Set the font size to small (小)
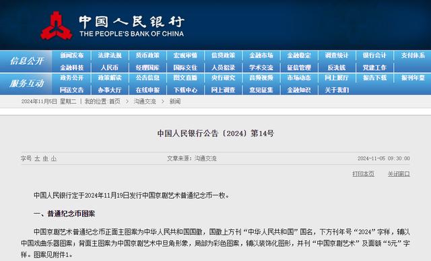This screenshot has width=431, height=261. point(54,158)
